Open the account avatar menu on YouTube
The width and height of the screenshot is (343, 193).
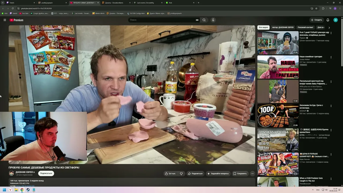click(x=335, y=20)
